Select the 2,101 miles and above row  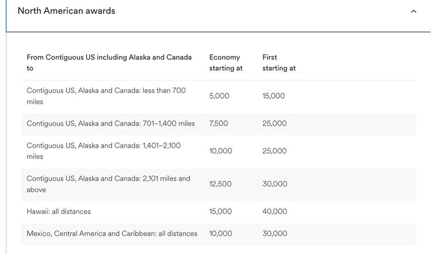coord(219,185)
